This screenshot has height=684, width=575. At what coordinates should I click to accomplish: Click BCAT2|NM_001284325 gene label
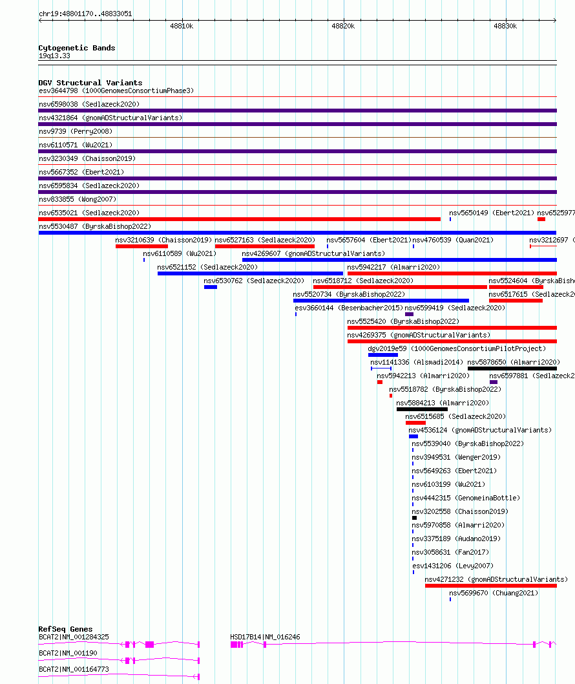tap(74, 636)
